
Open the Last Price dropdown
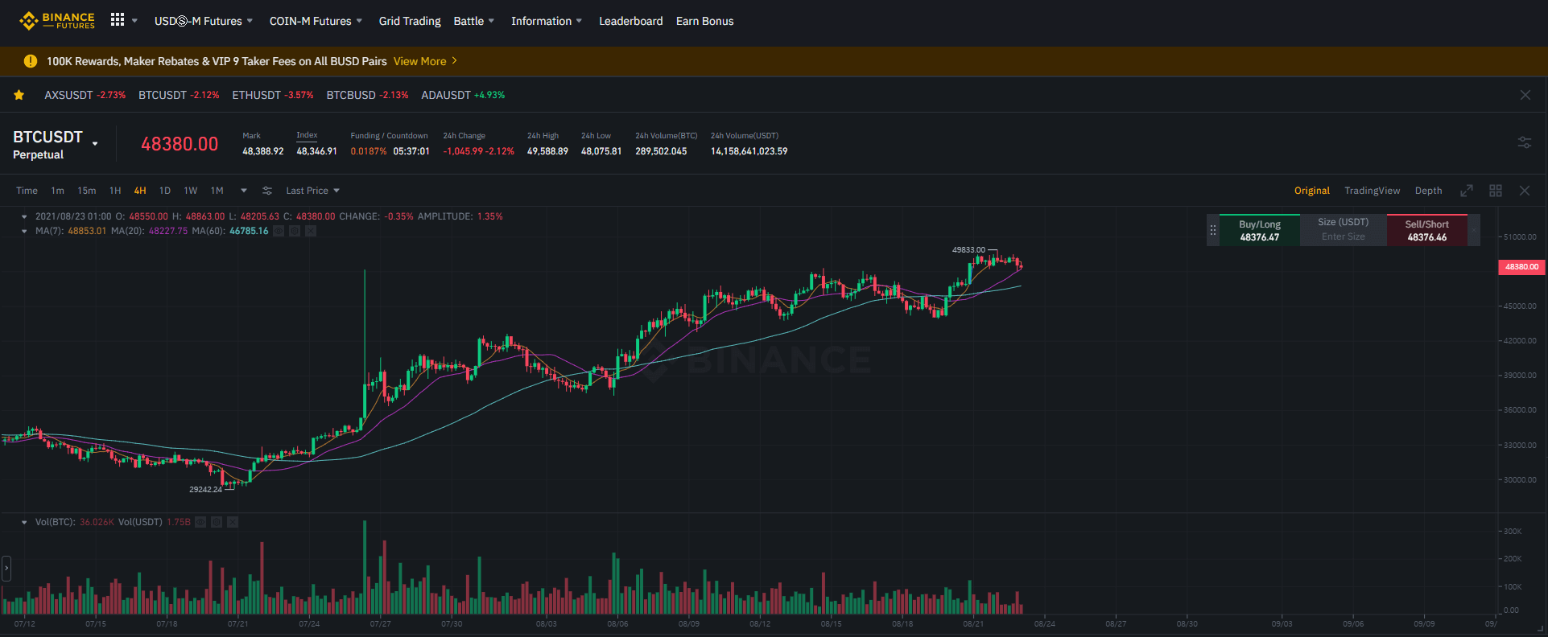click(x=313, y=191)
